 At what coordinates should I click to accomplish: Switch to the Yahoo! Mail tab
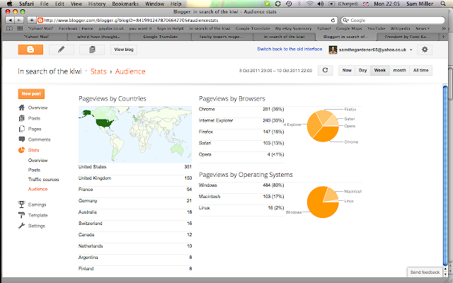click(36, 37)
